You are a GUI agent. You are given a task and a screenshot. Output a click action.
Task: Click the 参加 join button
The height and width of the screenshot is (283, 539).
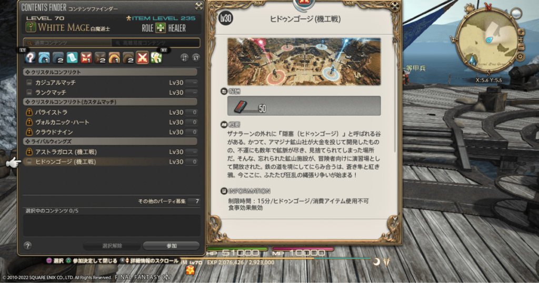(171, 246)
